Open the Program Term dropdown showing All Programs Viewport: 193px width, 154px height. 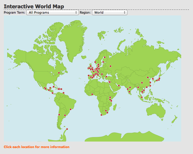(x=53, y=12)
